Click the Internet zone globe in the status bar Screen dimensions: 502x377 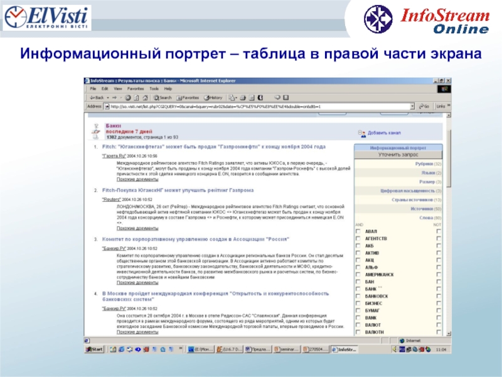402,341
